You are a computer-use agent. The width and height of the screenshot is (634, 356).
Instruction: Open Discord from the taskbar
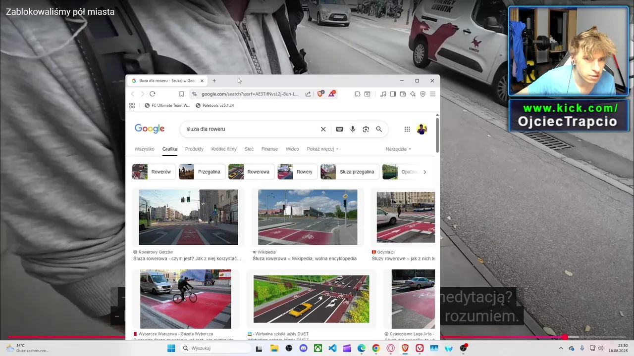(x=303, y=348)
